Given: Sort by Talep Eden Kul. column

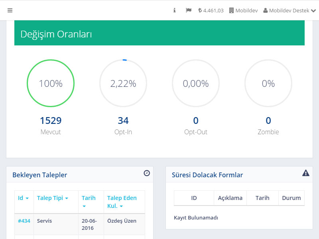Looking at the screenshot, I should [x=122, y=202].
